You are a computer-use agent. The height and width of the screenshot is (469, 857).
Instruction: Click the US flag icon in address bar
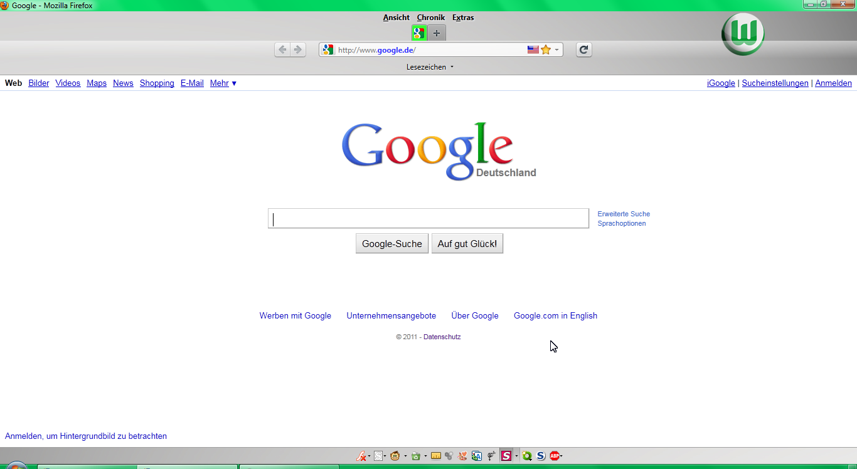tap(533, 50)
